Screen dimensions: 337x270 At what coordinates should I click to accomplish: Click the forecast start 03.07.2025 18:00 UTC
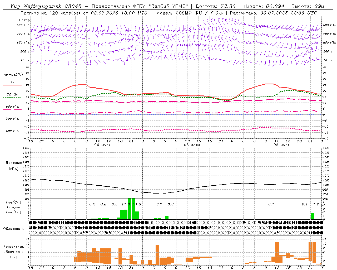click(x=119, y=13)
